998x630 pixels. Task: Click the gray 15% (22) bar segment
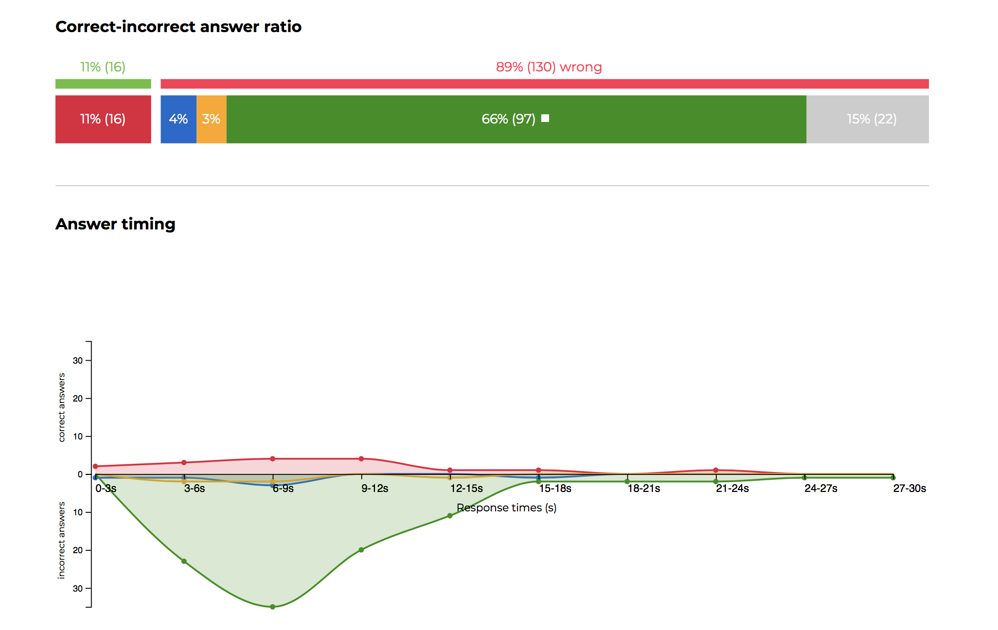point(867,119)
